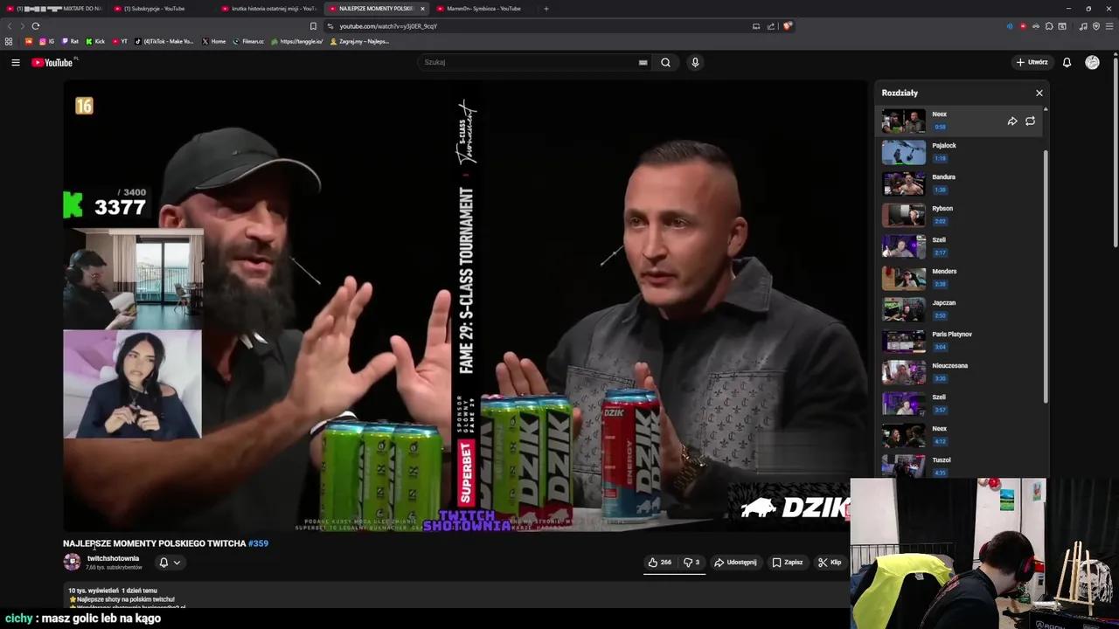The height and width of the screenshot is (629, 1119).
Task: Click the share page icon in address bar
Action: click(x=771, y=26)
